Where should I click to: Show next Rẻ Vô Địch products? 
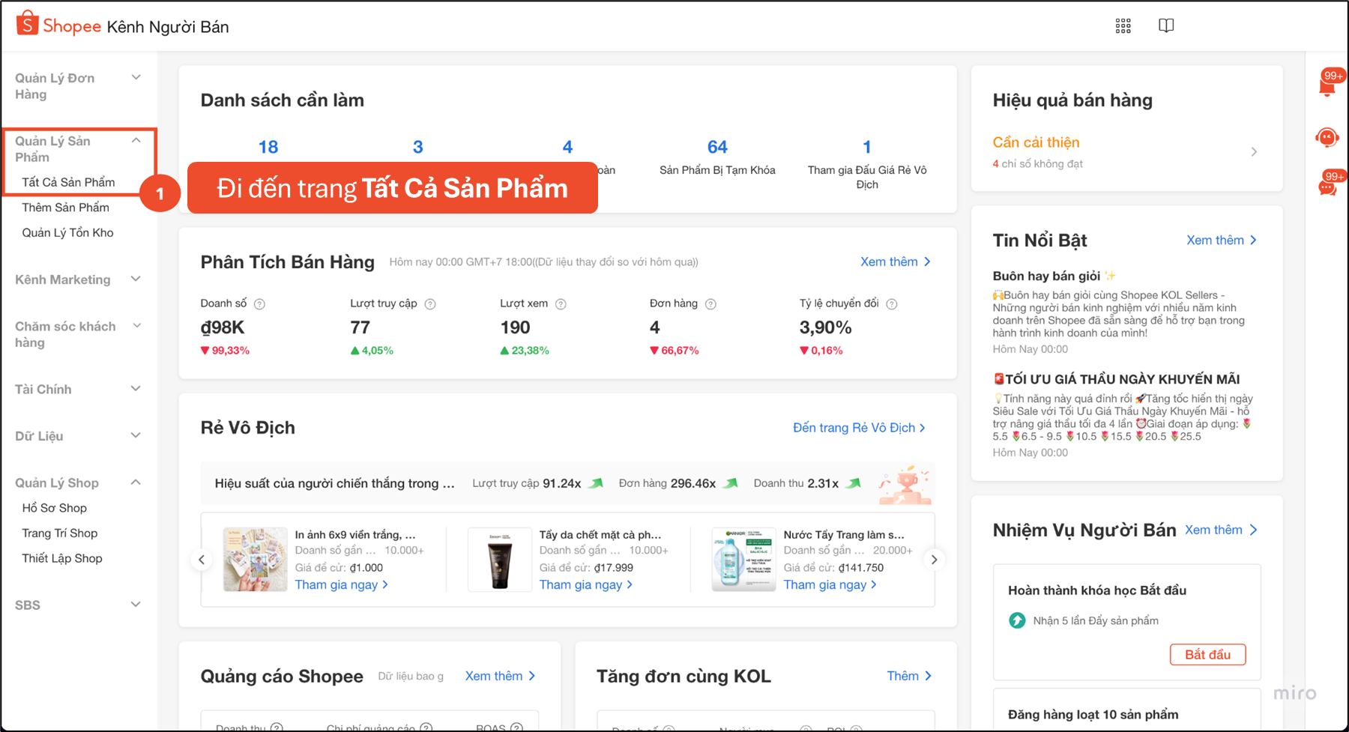pyautogui.click(x=934, y=560)
